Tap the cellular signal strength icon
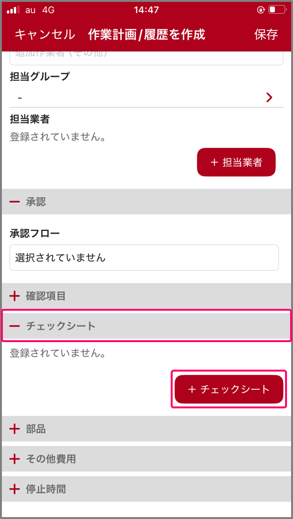The image size is (293, 519). click(13, 10)
